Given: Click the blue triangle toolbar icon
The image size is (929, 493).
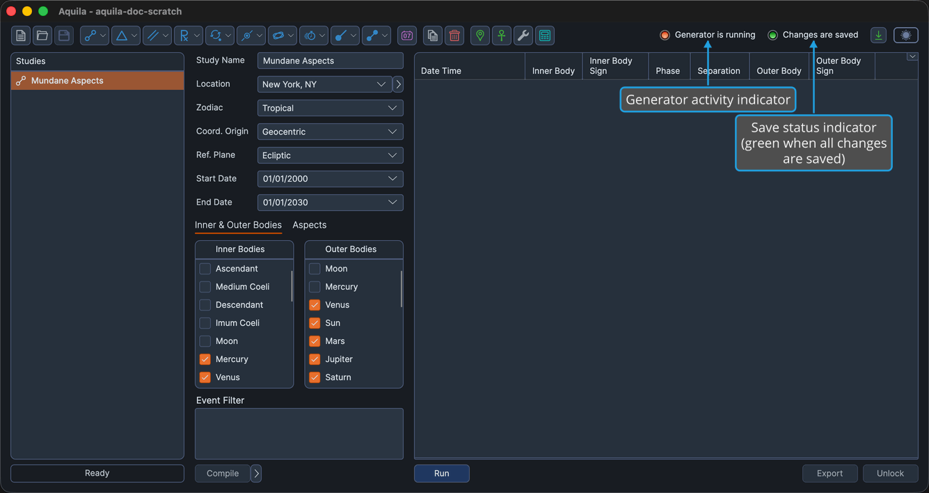Looking at the screenshot, I should pyautogui.click(x=121, y=36).
